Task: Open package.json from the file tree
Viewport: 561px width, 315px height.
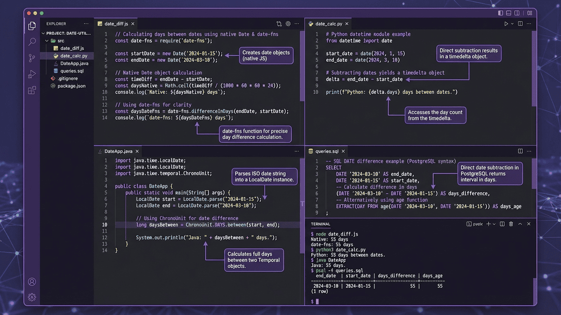Action: tap(71, 86)
